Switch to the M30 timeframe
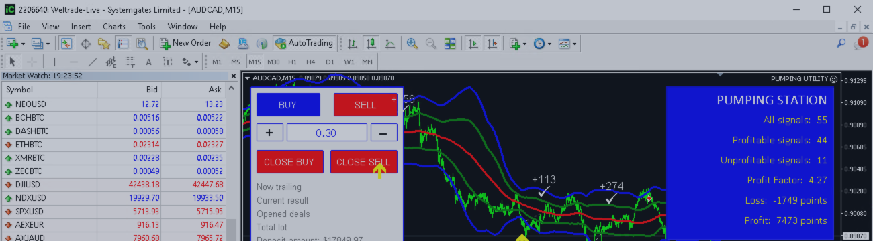The height and width of the screenshot is (241, 873). [x=273, y=62]
